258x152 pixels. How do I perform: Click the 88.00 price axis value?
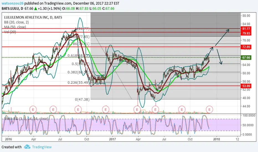coord(246,15)
